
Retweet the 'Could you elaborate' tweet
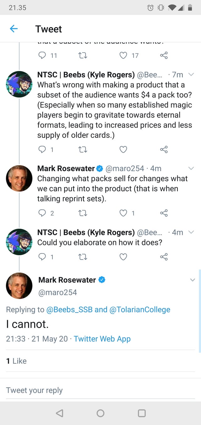click(x=82, y=257)
